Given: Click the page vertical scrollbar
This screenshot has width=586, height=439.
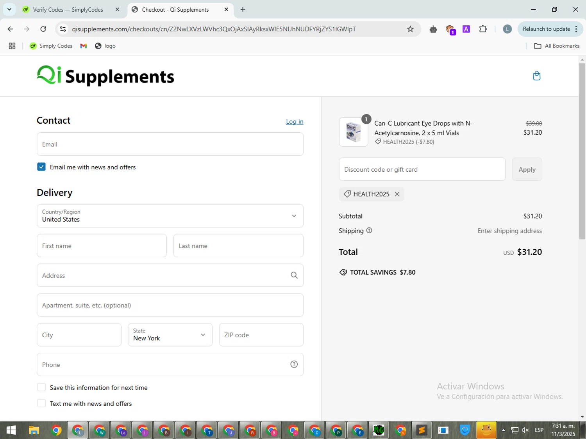Looking at the screenshot, I should coord(582,151).
